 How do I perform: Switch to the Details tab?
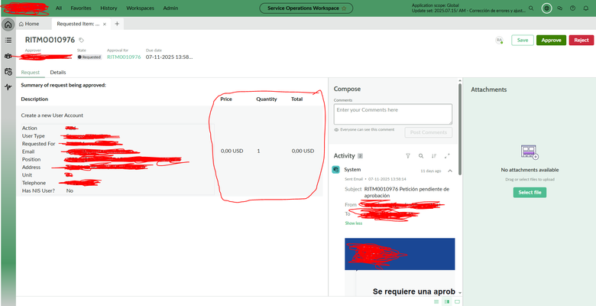click(58, 73)
